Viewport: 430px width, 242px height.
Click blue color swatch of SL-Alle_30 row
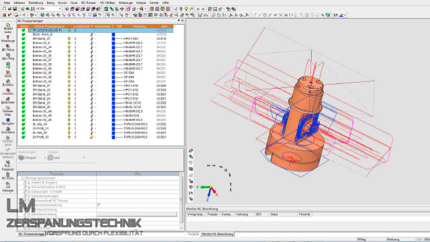point(114,124)
